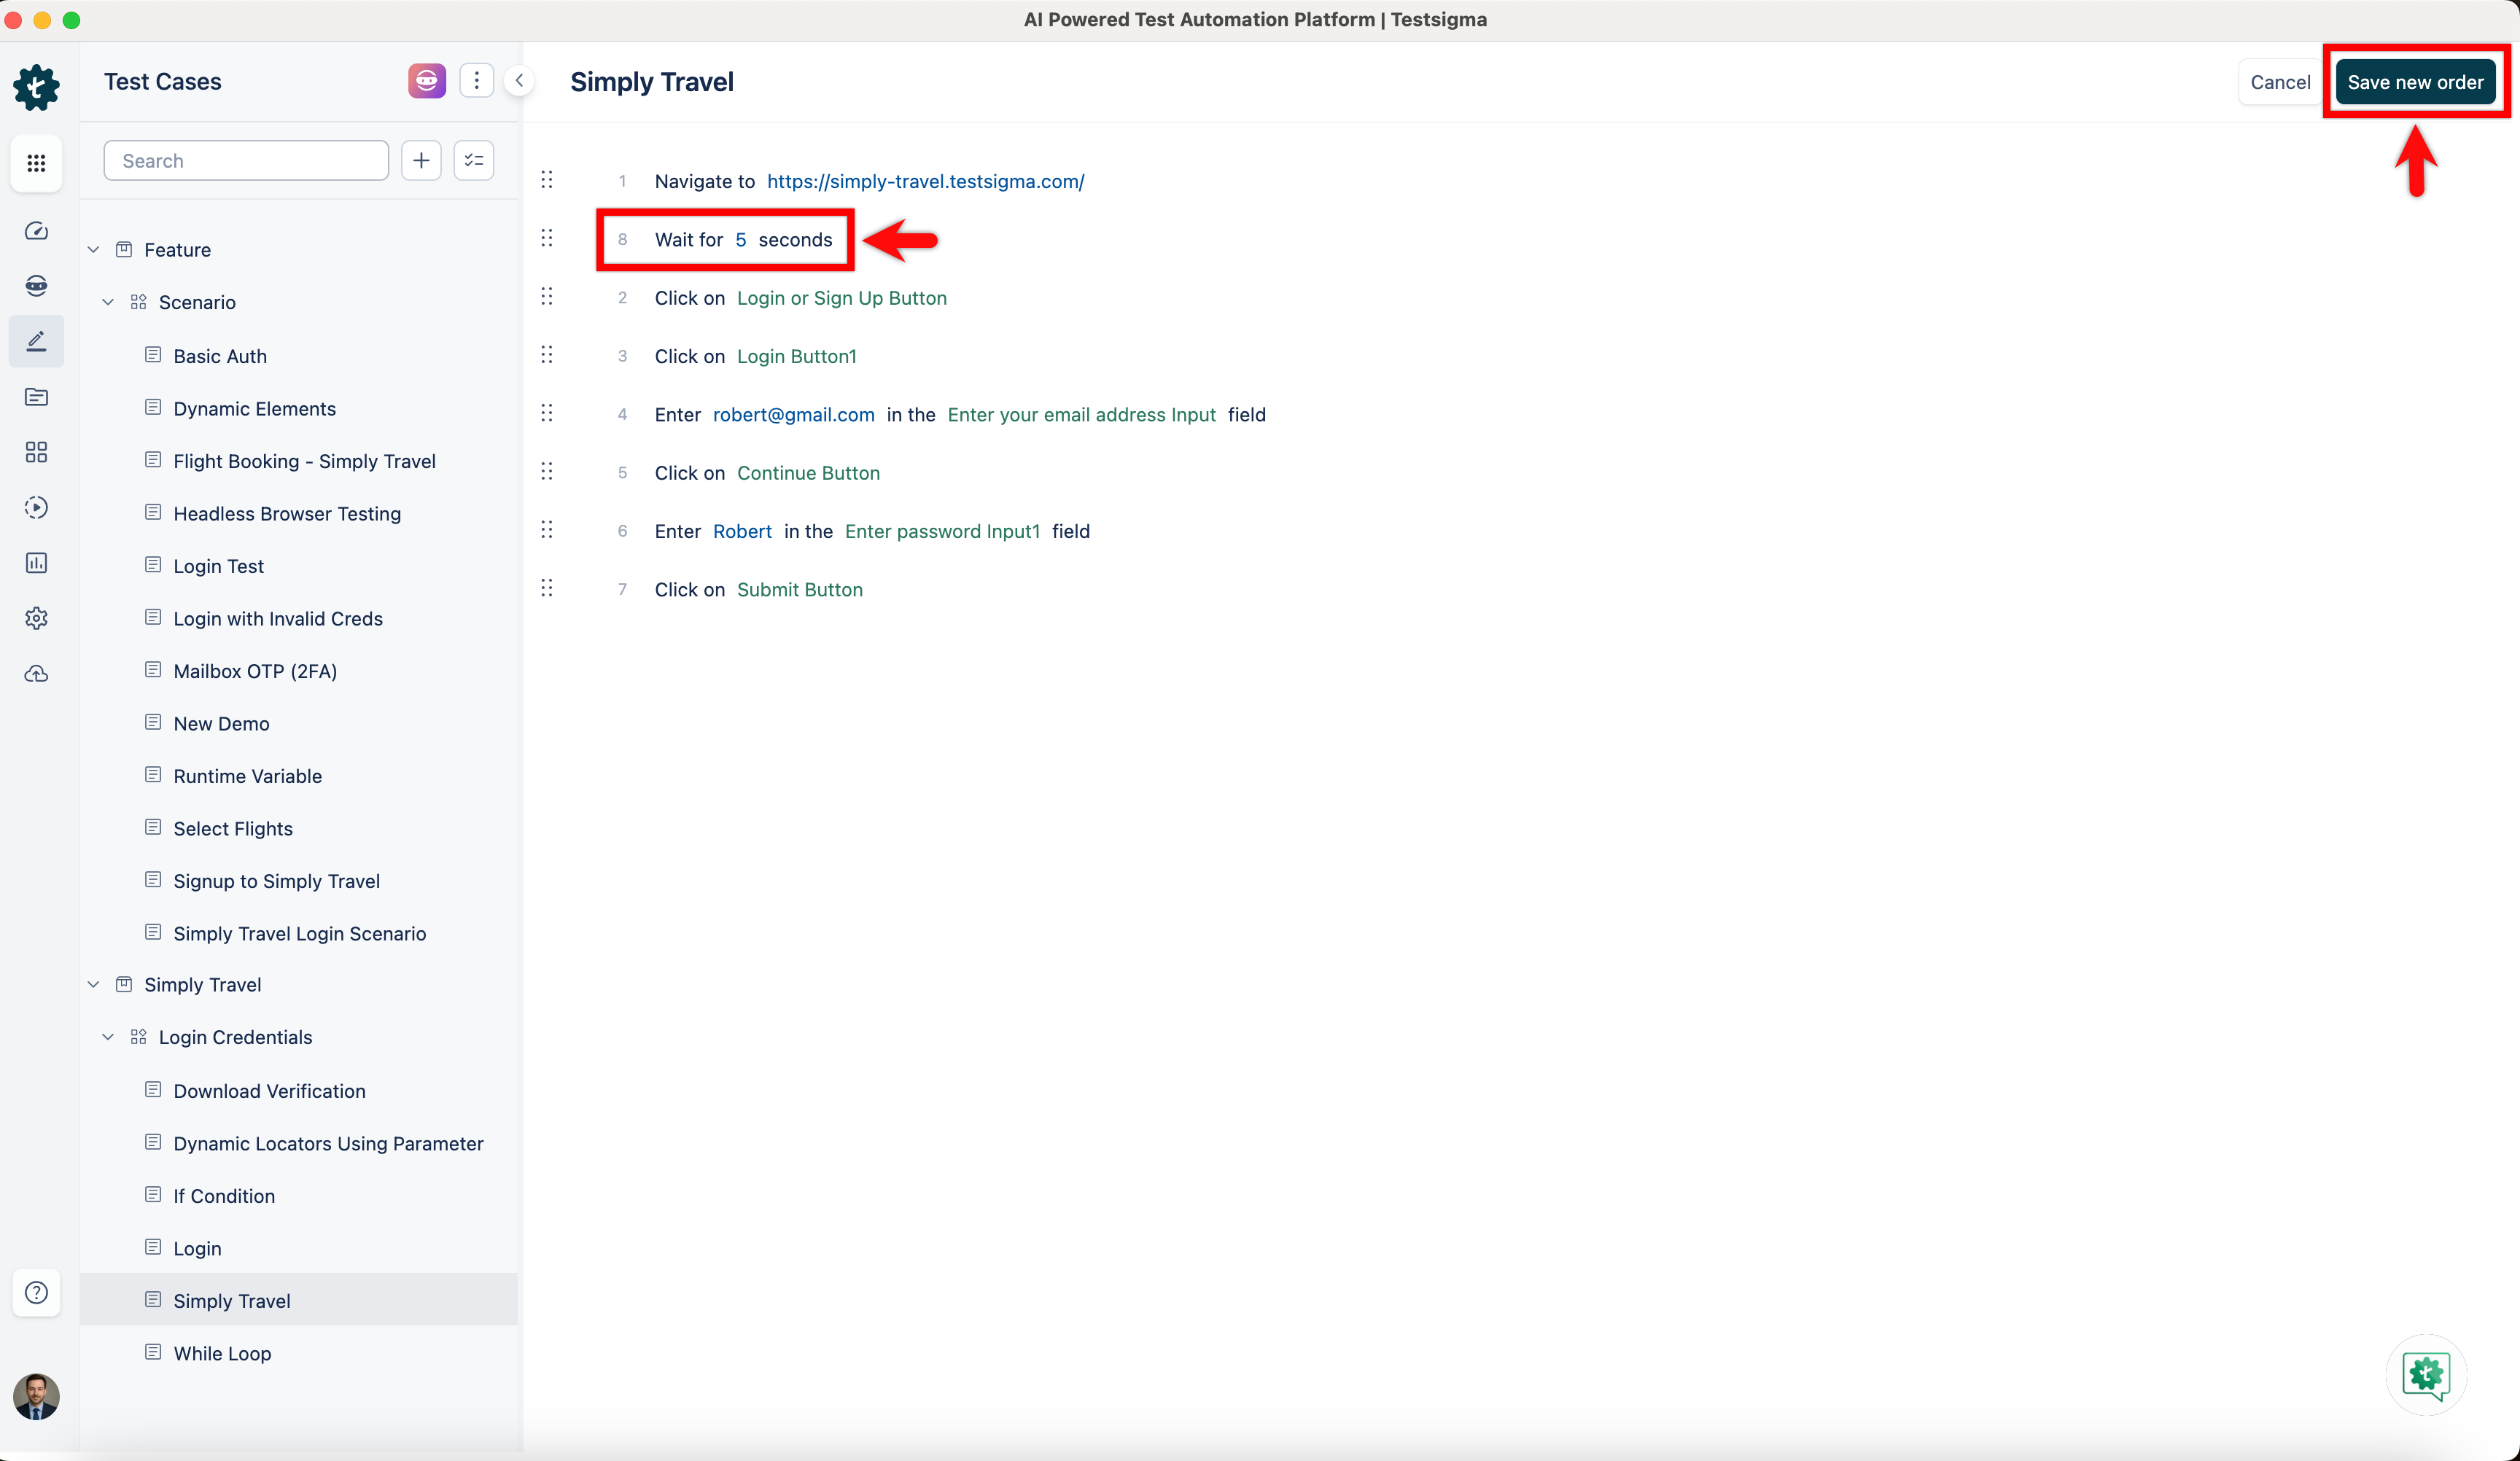This screenshot has width=2520, height=1461.
Task: Open Signup to Simply Travel test case
Action: pyautogui.click(x=276, y=881)
